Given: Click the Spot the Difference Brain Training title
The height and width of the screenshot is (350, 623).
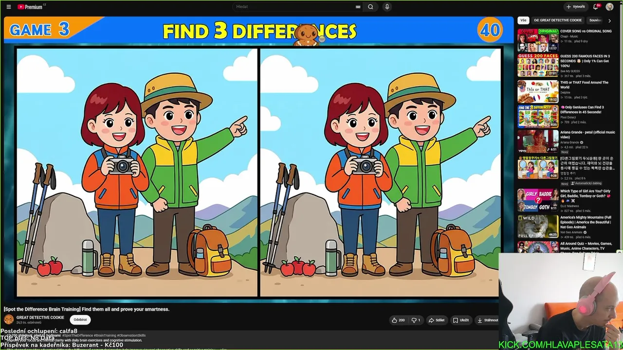Looking at the screenshot, I should (x=87, y=309).
